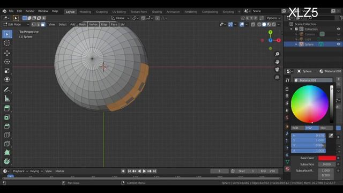Viewport: 343px width, 193px height.
Task: Click the Marker timeline menu
Action: [59, 171]
